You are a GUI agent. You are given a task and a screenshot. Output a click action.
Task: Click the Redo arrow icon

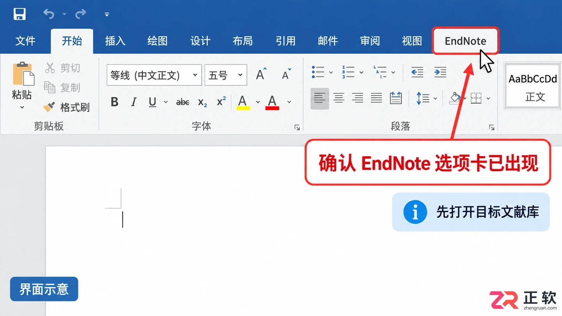(x=81, y=14)
